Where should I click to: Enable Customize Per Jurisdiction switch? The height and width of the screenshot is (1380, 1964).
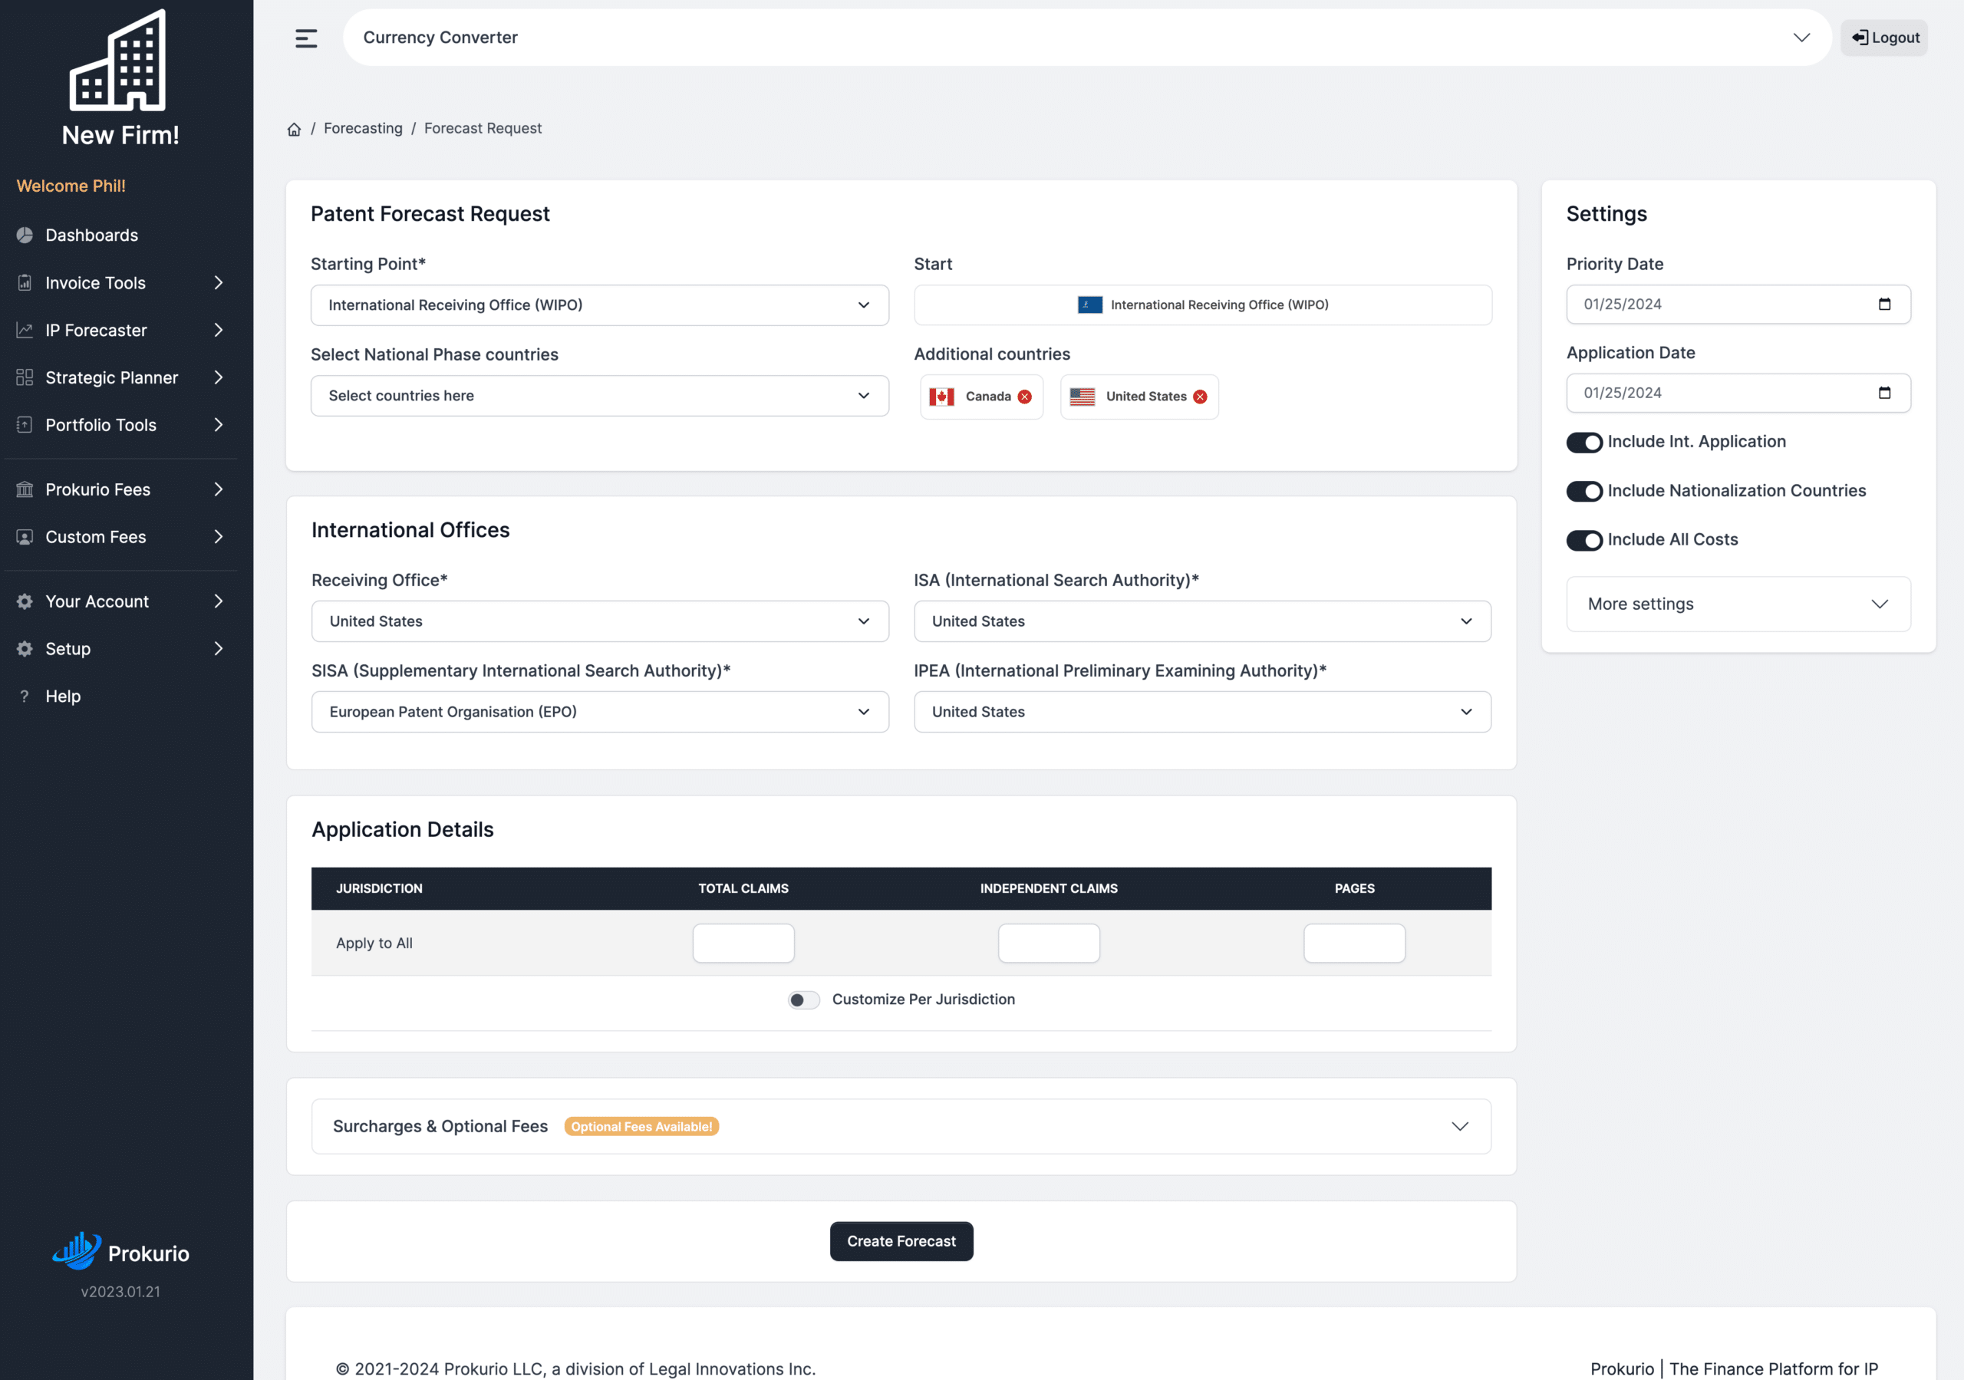tap(803, 1000)
